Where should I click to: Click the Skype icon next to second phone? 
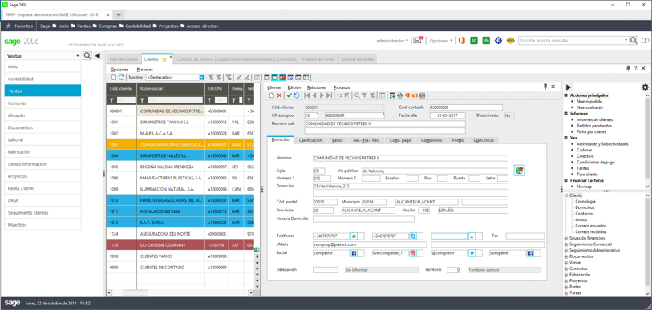click(413, 236)
